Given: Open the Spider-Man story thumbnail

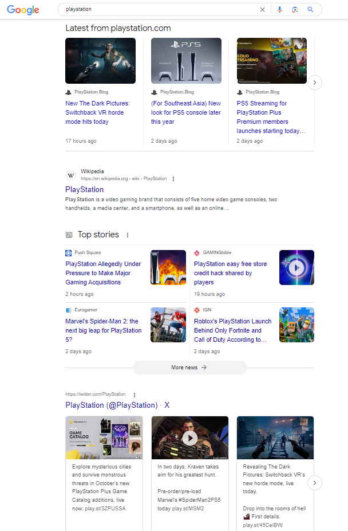Looking at the screenshot, I should tap(168, 325).
